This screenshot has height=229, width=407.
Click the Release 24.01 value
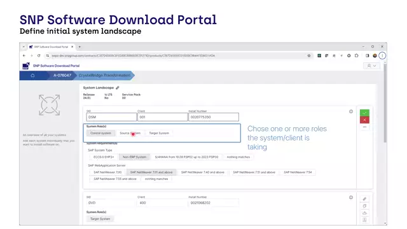tap(86, 98)
